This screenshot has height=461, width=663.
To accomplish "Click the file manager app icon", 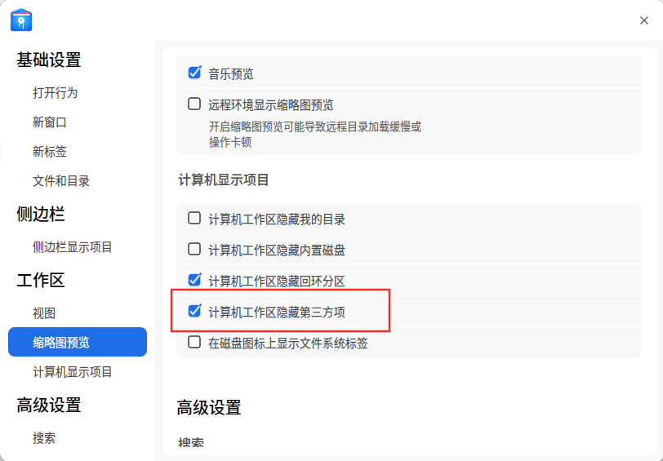I will coord(21,20).
